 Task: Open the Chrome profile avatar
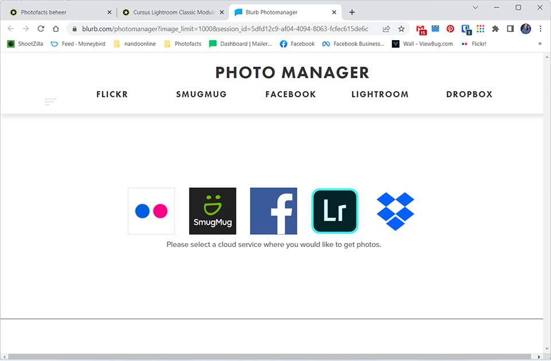tap(526, 29)
